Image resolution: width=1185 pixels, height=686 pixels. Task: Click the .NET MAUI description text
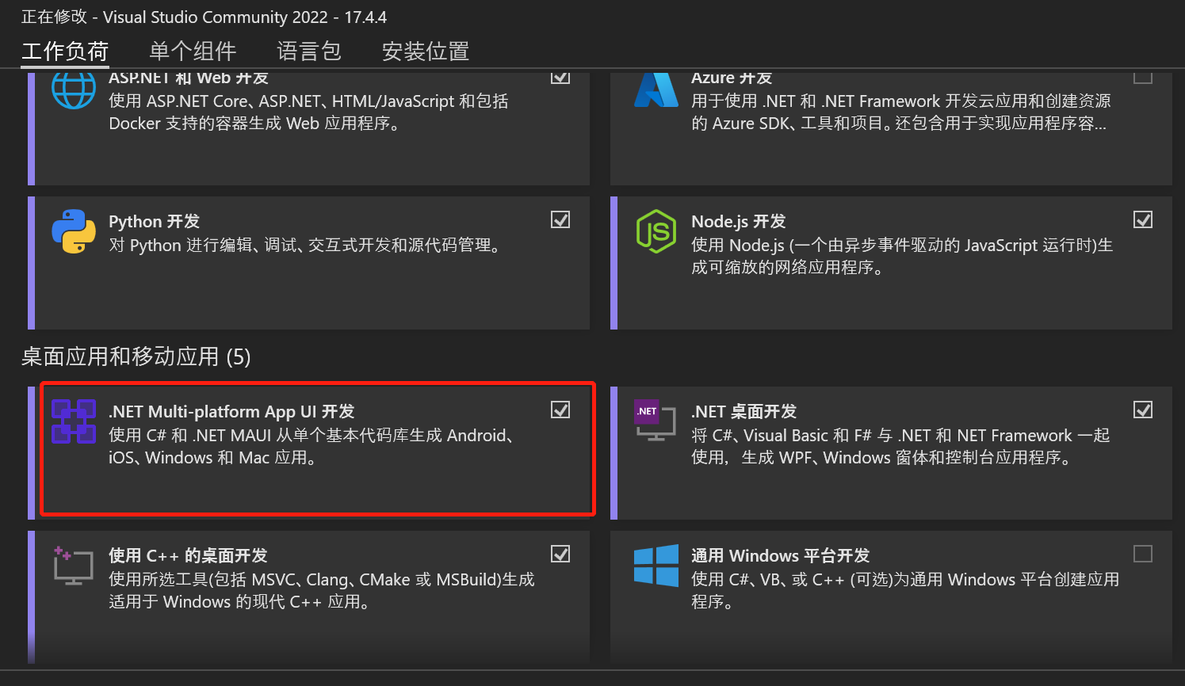[x=313, y=447]
